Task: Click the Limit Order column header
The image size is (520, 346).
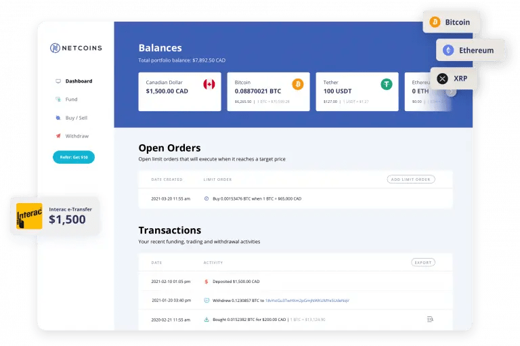Action: pos(217,179)
